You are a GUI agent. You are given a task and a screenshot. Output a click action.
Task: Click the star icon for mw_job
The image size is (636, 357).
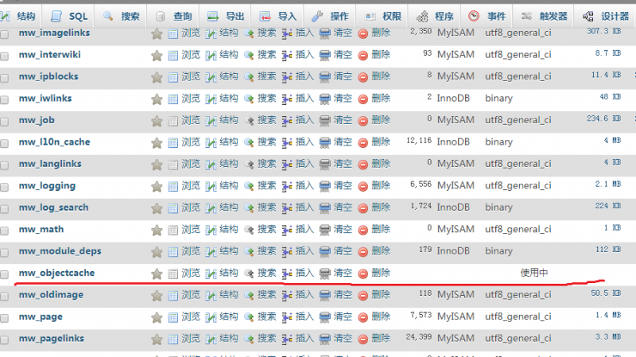click(157, 122)
